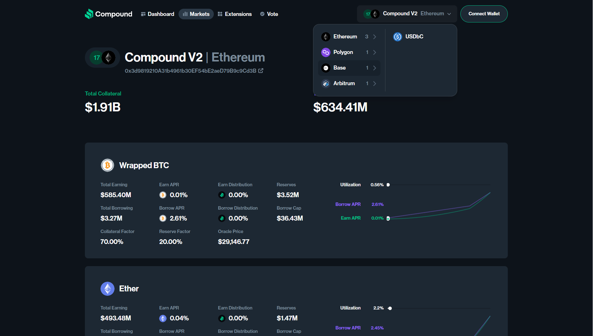Click the Polygon logo in dropdown list
The image size is (593, 336).
(x=326, y=52)
